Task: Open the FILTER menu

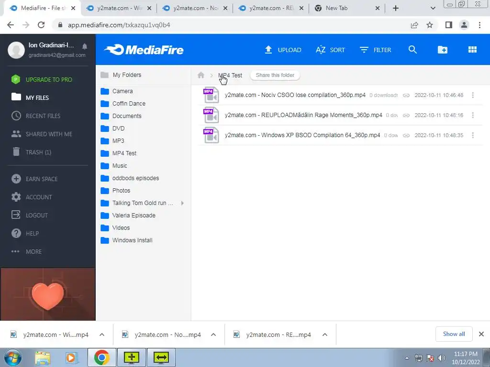Action: (375, 50)
